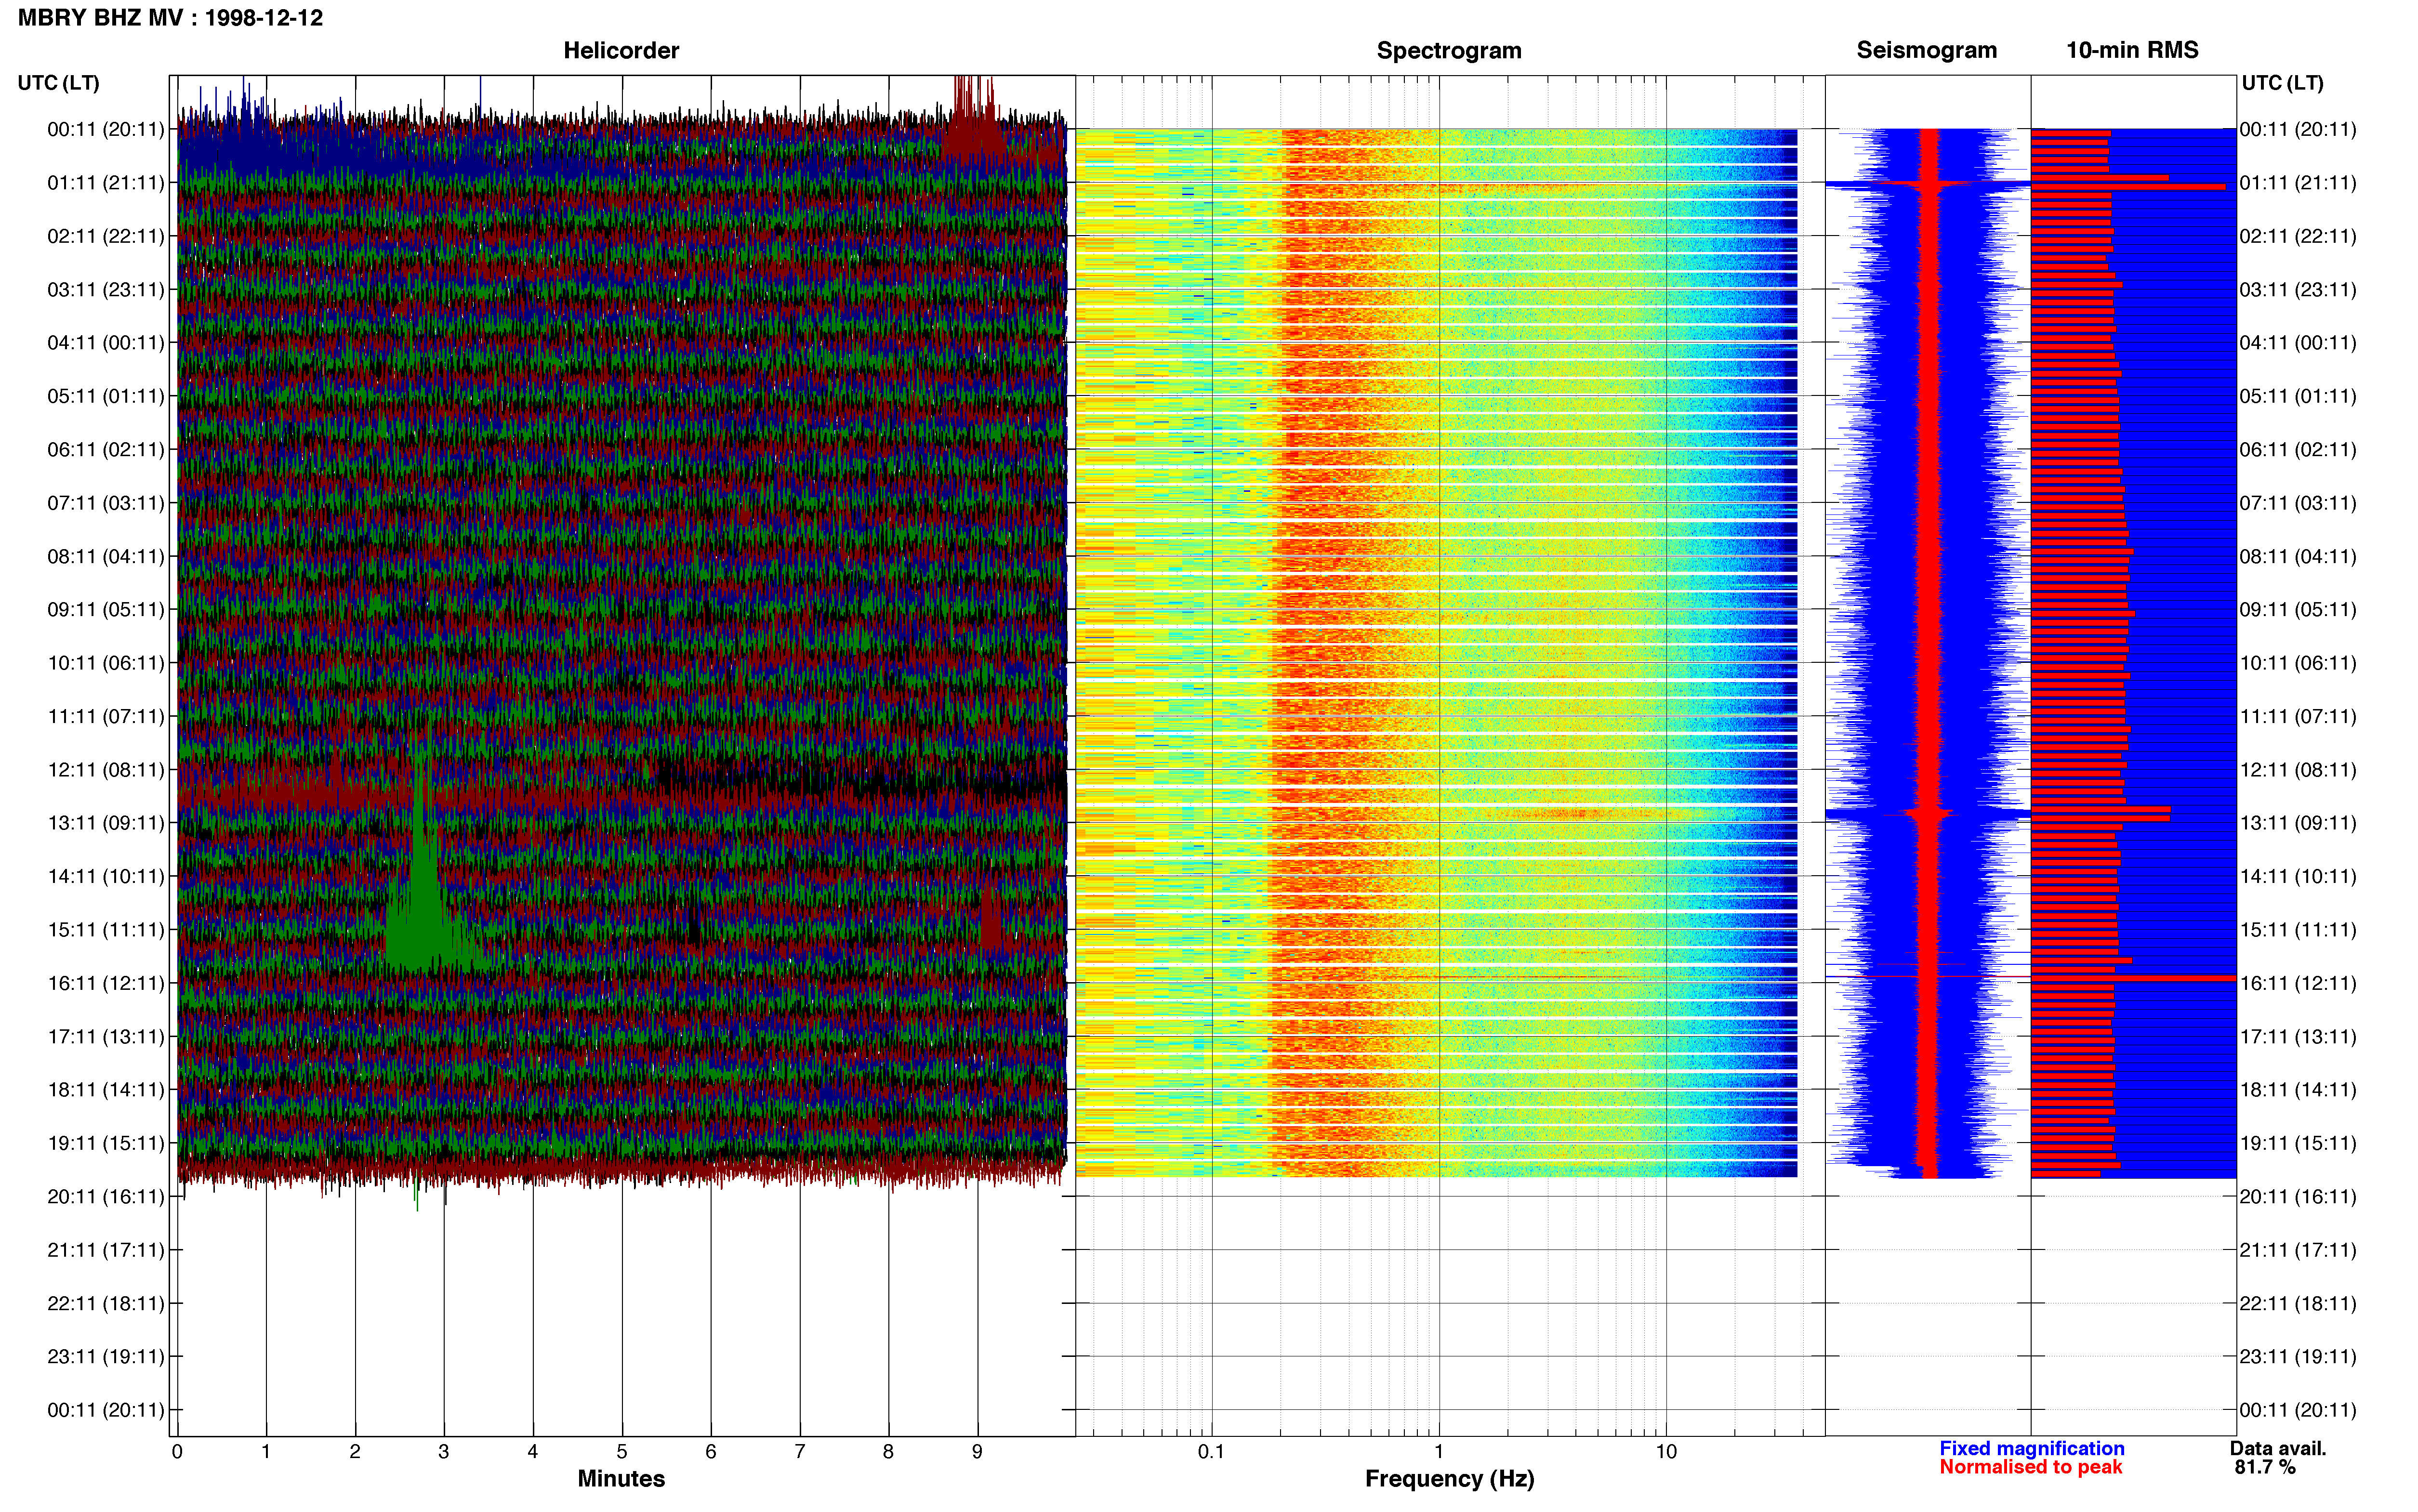Click left-axis time label 13:11 (09:11)
The width and height of the screenshot is (2418, 1512).
(x=106, y=823)
